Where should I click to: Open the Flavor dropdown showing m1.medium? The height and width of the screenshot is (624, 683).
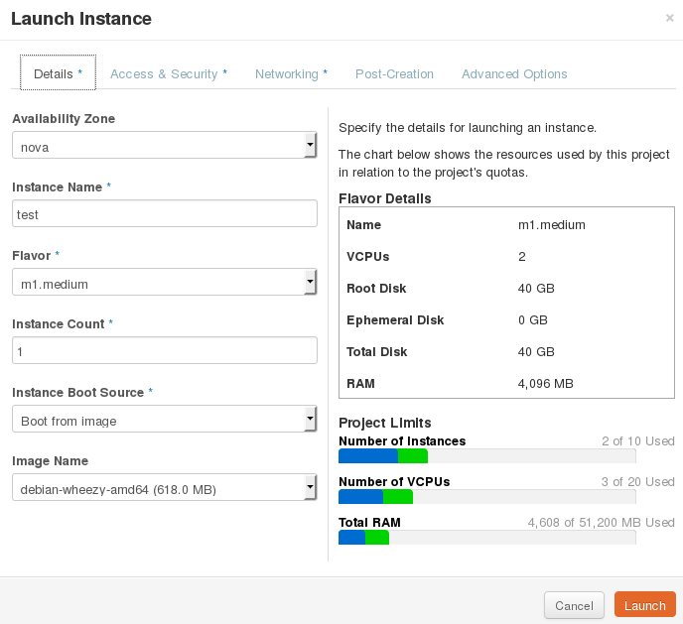tap(164, 284)
